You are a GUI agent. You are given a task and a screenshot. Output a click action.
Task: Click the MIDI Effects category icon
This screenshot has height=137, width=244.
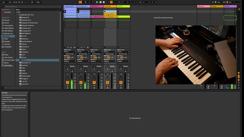pos(3,31)
